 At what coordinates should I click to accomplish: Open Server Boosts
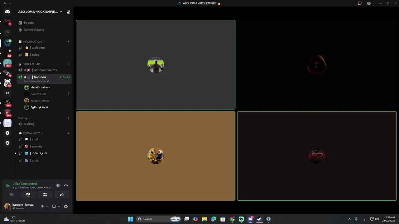(44, 30)
